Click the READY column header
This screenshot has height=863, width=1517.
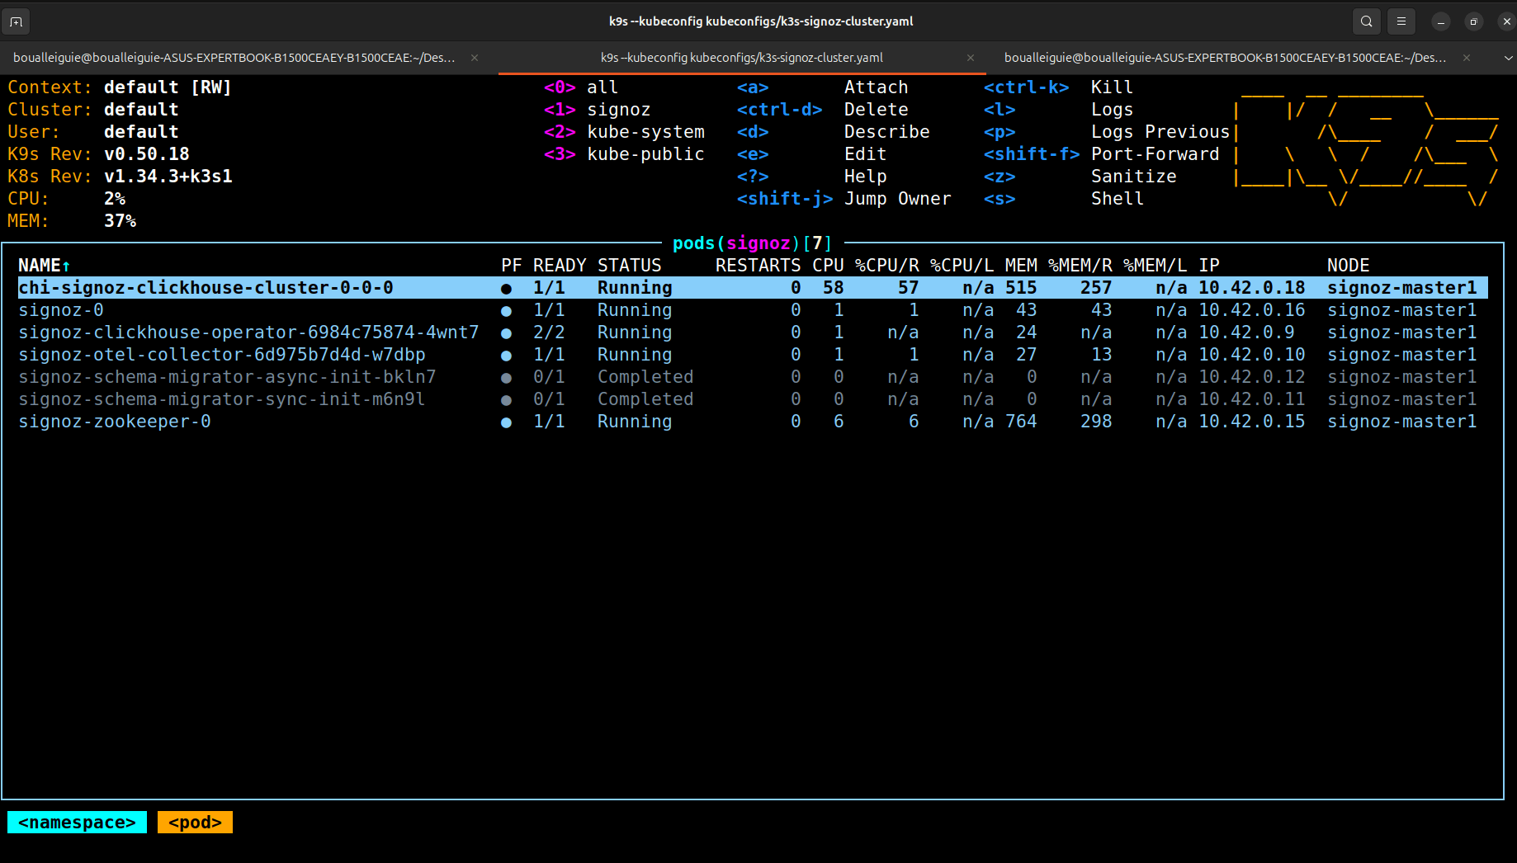[560, 265]
